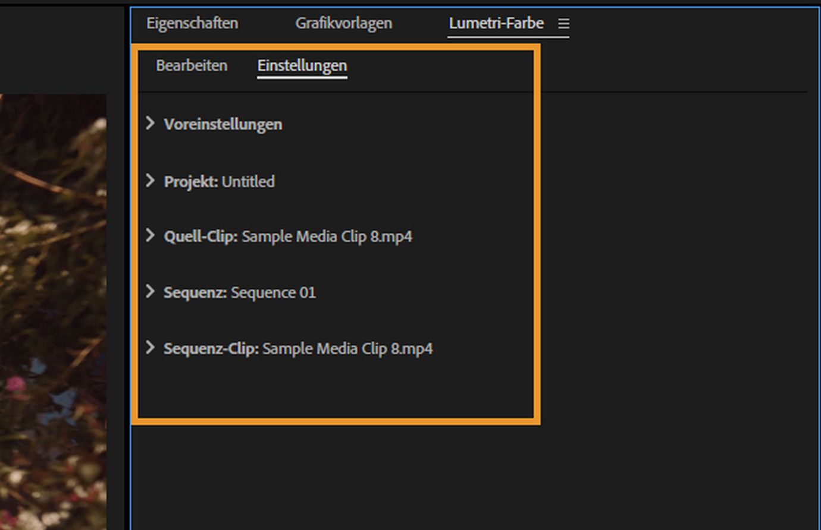The height and width of the screenshot is (530, 821).
Task: Select the Einstellungen subtab
Action: pos(302,66)
